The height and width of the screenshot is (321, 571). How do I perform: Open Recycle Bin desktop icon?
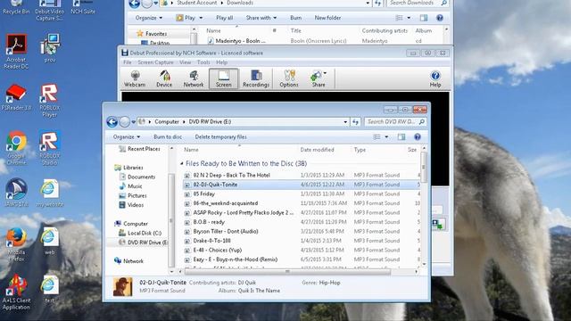point(16,7)
